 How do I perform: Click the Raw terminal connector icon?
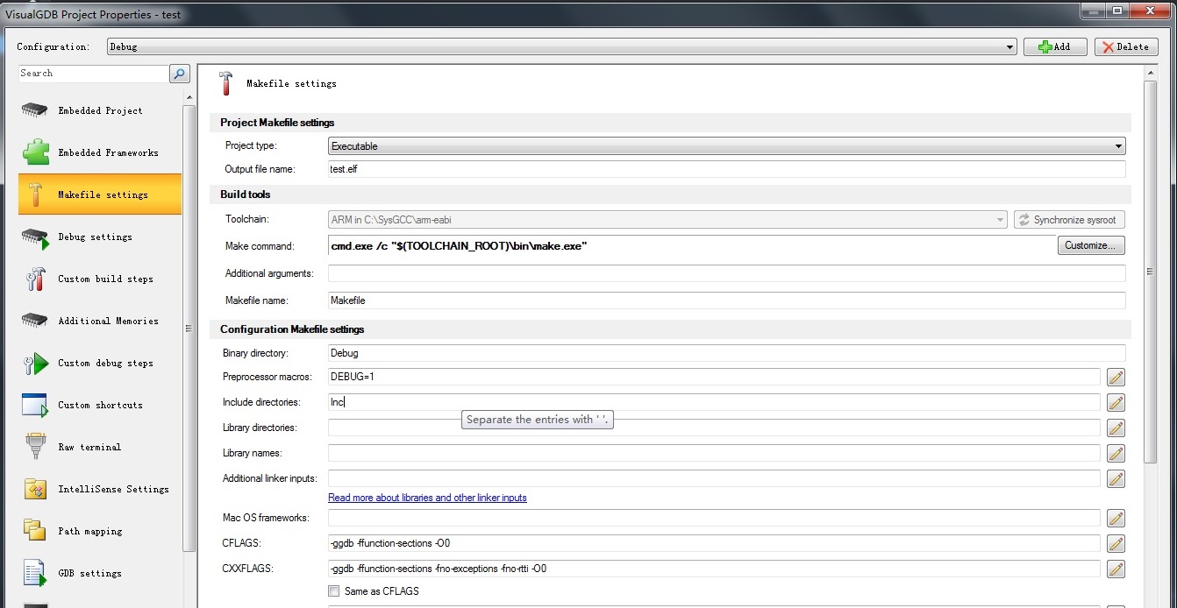tap(35, 447)
